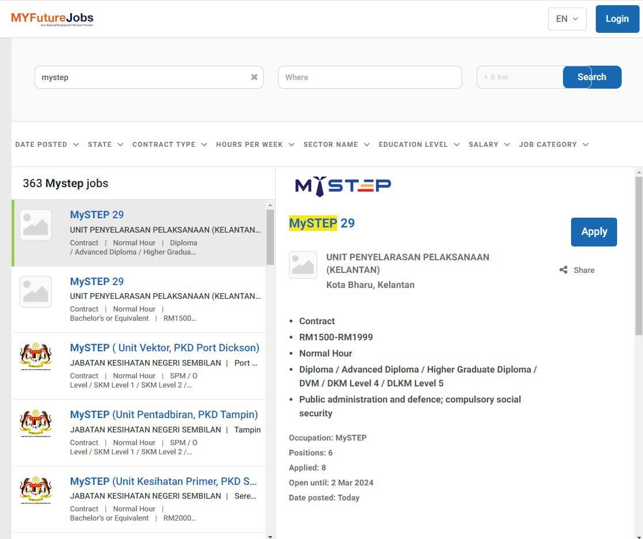Image resolution: width=643 pixels, height=539 pixels.
Task: Click the 363 Mystep jobs heading
Action: pos(66,183)
